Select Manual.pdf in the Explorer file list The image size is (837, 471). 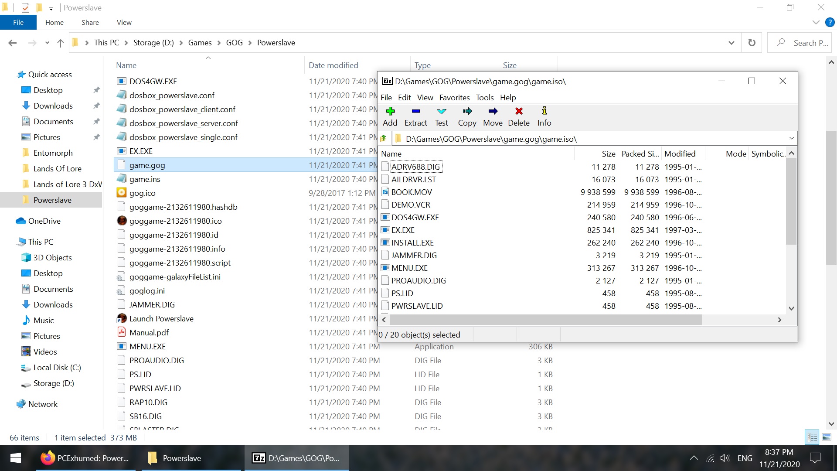[x=149, y=333]
